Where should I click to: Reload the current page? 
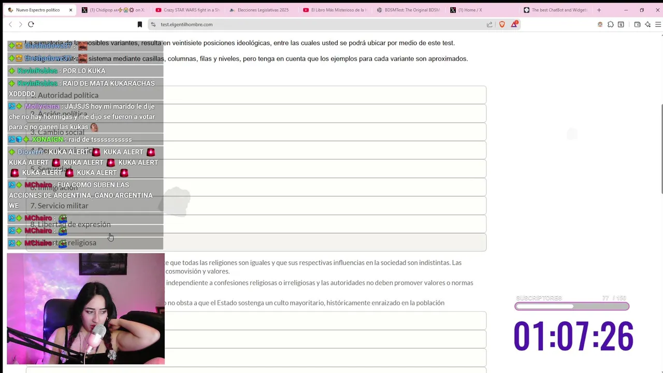(x=31, y=24)
